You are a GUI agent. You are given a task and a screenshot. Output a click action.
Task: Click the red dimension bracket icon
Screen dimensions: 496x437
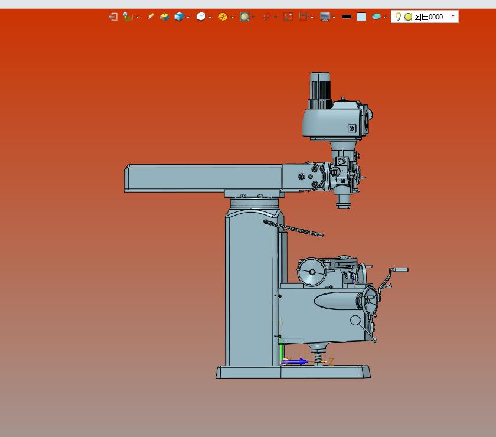pyautogui.click(x=303, y=17)
